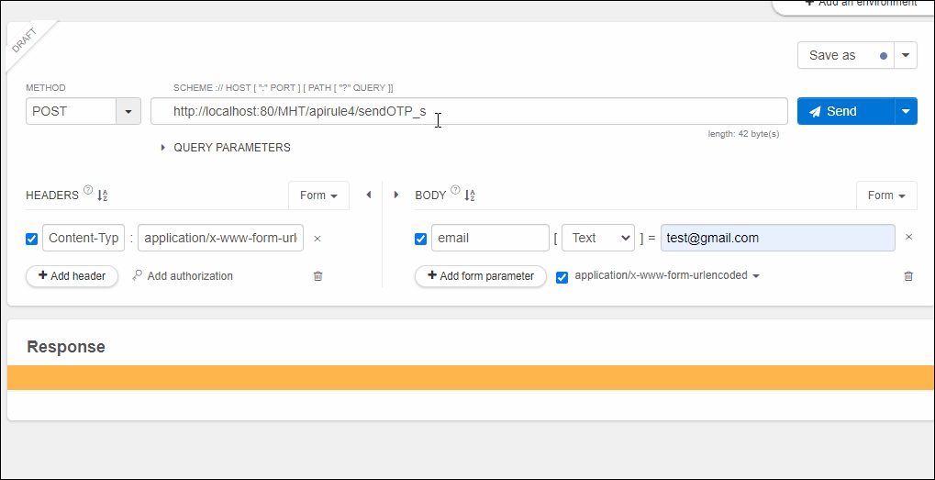Send the request
This screenshot has width=935, height=480.
coord(845,111)
